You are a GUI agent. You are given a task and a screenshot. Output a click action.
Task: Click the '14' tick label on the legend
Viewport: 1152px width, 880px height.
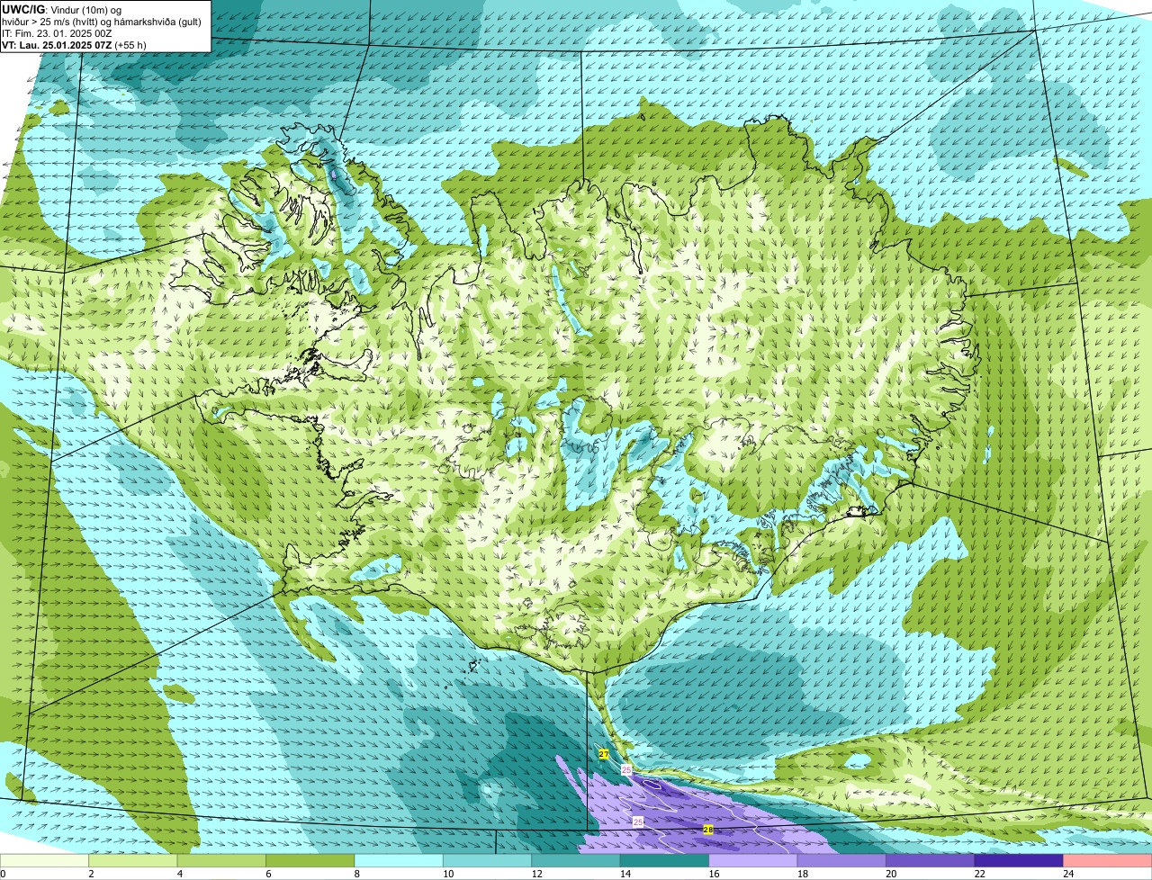(x=625, y=874)
